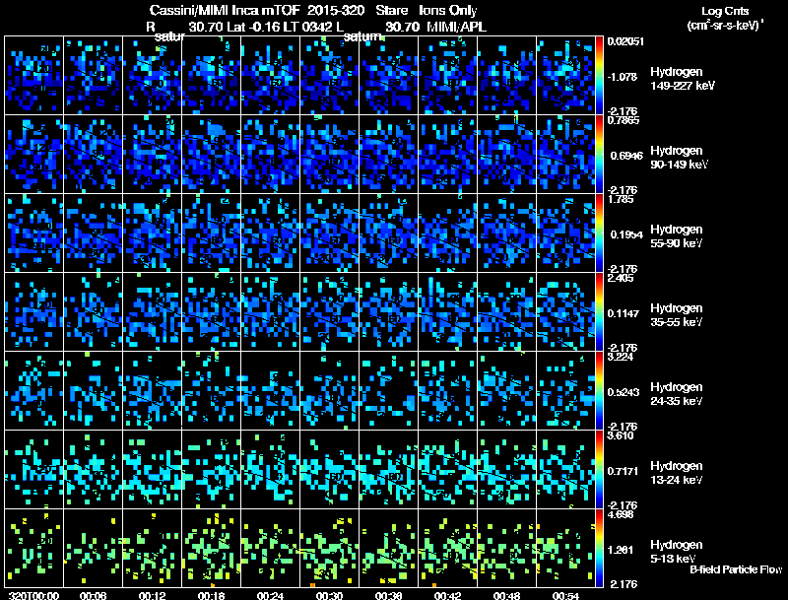Viewport: 788px width, 600px height.
Task: Select the 320T00:00 start time label
Action: 33,595
